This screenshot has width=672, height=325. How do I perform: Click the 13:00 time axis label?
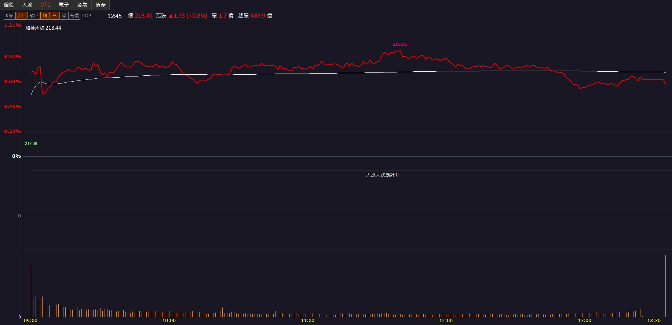(584, 321)
